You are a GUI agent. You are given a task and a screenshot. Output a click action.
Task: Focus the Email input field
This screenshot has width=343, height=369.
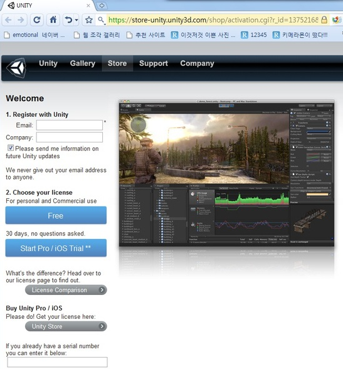(x=70, y=125)
